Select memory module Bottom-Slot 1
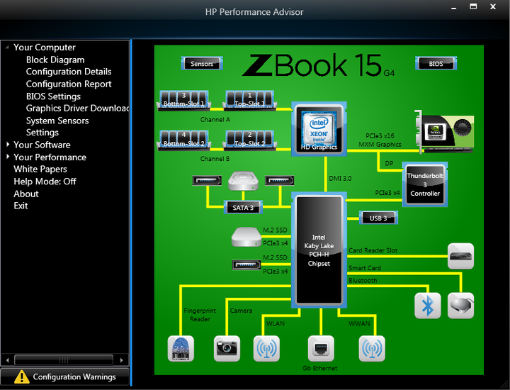Image resolution: width=510 pixels, height=390 pixels. pos(183,101)
